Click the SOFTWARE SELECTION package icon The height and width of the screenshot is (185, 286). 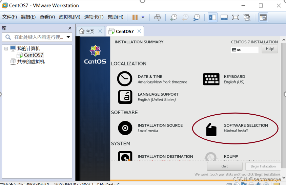tap(211, 130)
